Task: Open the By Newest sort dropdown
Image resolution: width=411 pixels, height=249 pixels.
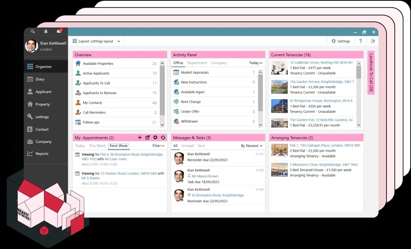Action: 252,146
